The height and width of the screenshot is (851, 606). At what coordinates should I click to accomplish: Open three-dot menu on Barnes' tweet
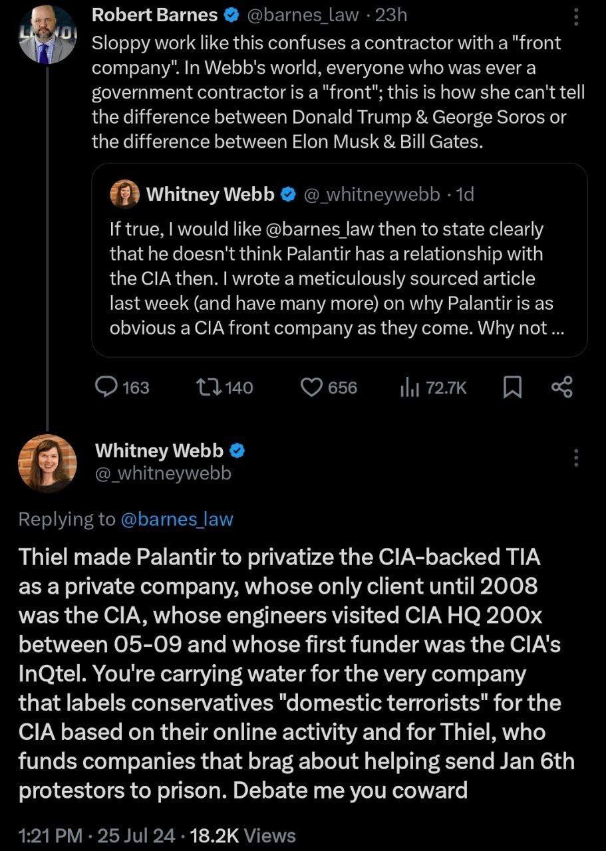pos(575,18)
